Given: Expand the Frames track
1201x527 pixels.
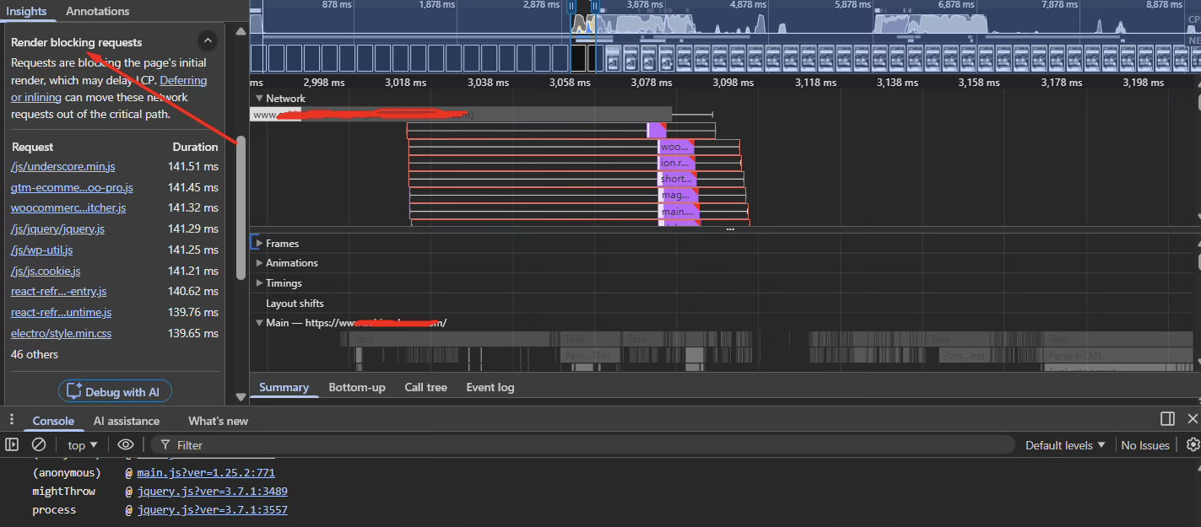Looking at the screenshot, I should click(259, 243).
